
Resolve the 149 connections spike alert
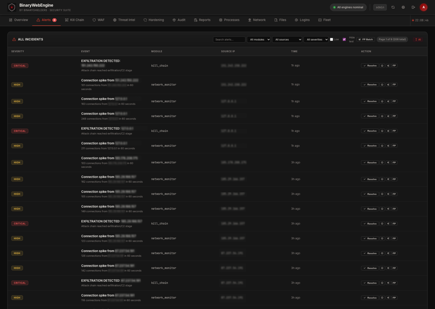[370, 209]
